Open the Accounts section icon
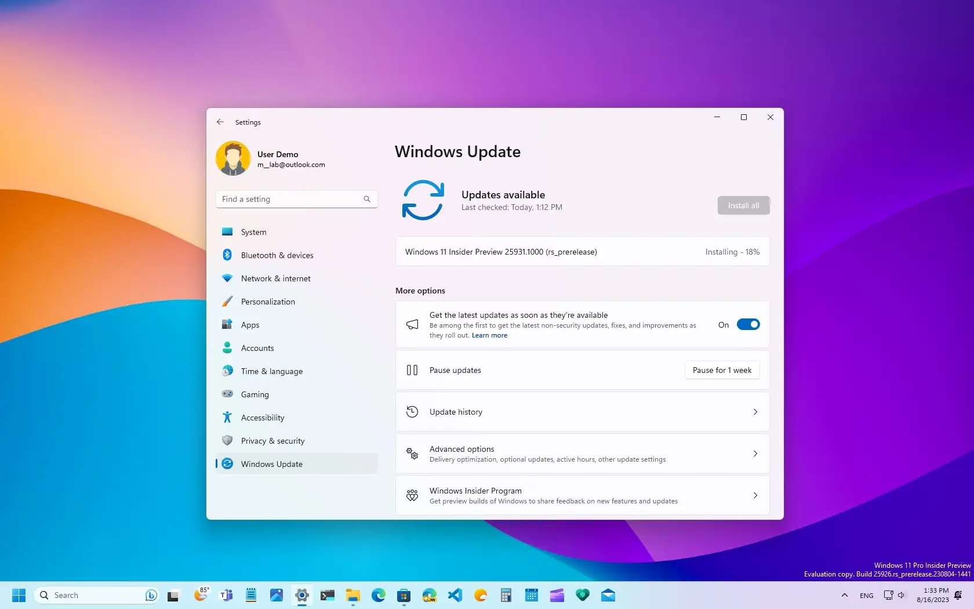This screenshot has height=609, width=974. click(x=227, y=347)
